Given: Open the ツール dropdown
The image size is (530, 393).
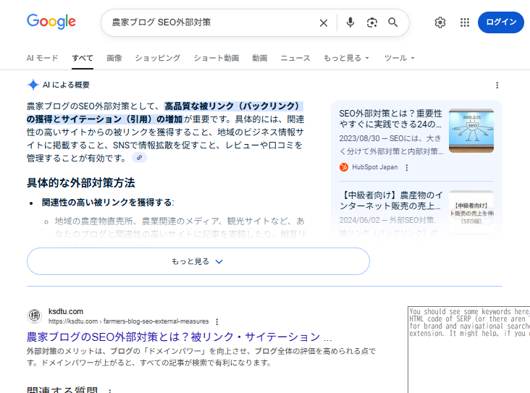Looking at the screenshot, I should tap(399, 58).
